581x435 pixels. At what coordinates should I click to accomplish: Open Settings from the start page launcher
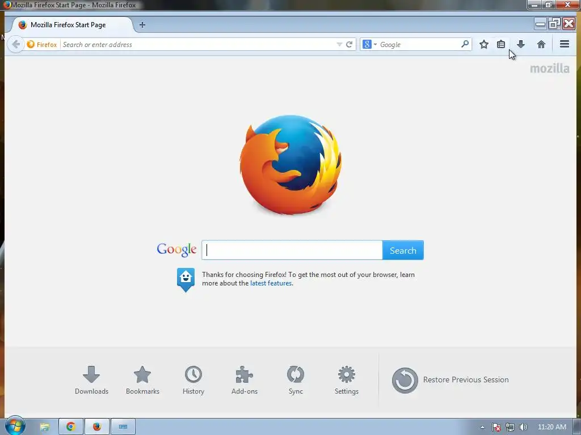pyautogui.click(x=347, y=380)
